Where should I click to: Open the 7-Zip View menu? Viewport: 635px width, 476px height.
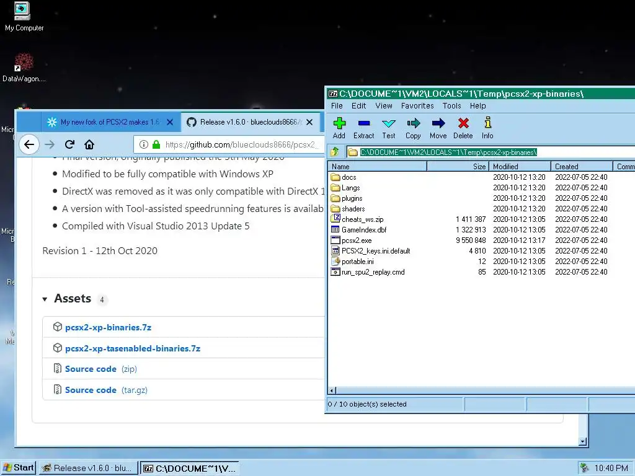(383, 105)
